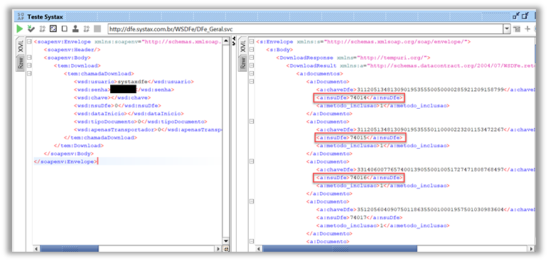Click the wsd:tipoDocumento 0 line
Image resolution: width=548 pixels, height=261 pixels.
click(x=141, y=122)
